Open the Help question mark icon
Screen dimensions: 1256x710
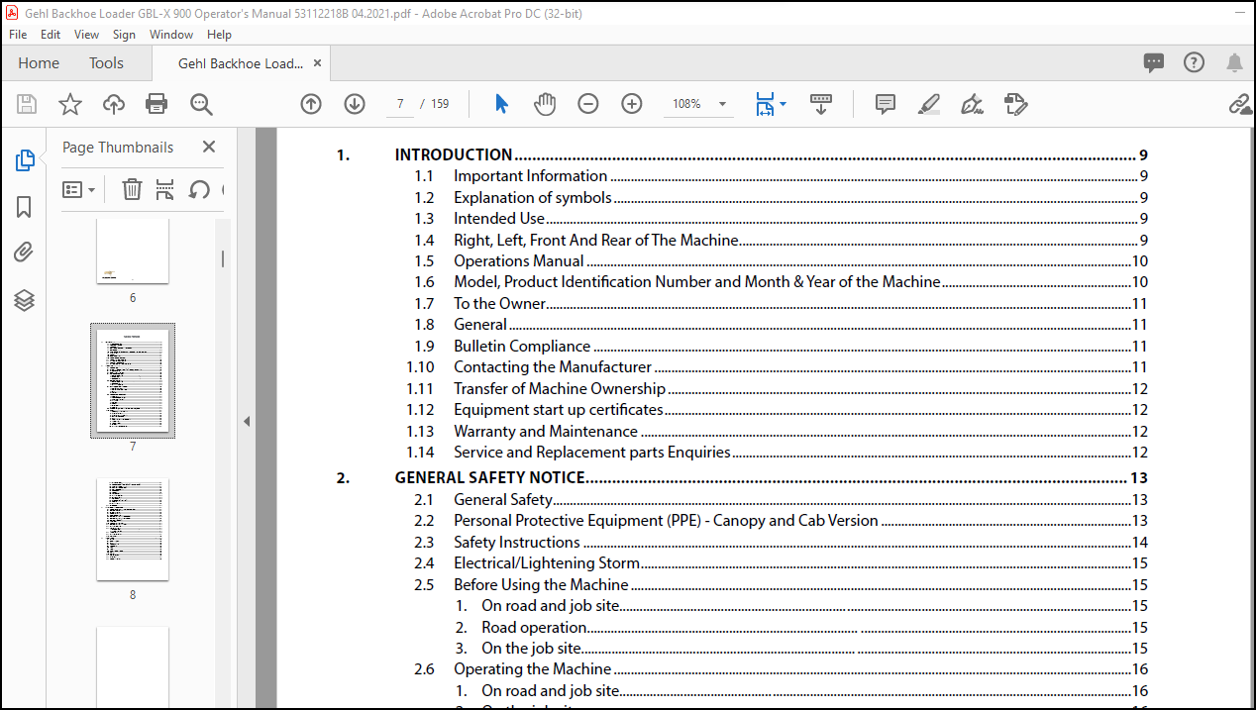[x=1194, y=63]
